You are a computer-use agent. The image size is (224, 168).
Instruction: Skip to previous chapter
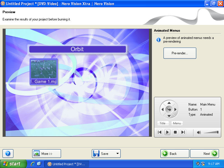(160, 132)
